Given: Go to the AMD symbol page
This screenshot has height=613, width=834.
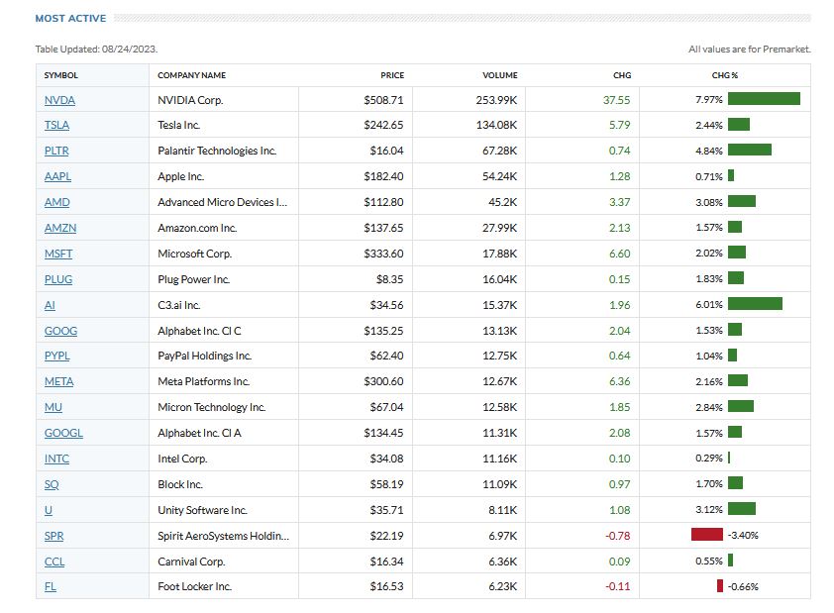Looking at the screenshot, I should pyautogui.click(x=57, y=203).
